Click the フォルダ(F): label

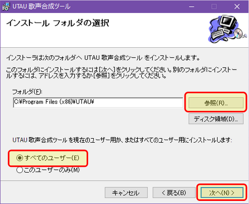click(x=27, y=92)
